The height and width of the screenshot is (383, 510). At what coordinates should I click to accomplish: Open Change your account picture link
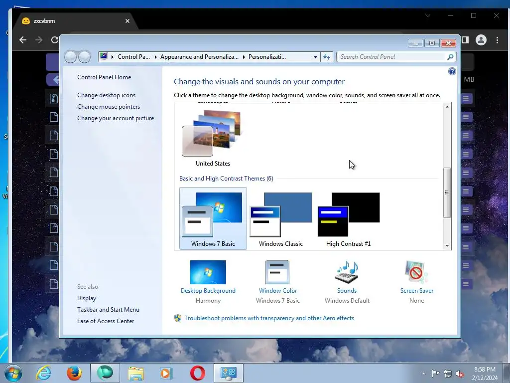[116, 118]
